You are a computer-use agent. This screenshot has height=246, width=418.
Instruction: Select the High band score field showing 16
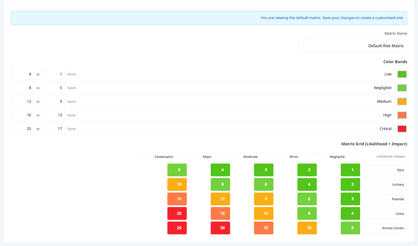click(x=23, y=115)
